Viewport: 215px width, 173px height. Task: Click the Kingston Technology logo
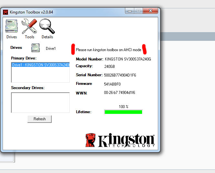coord(120,140)
